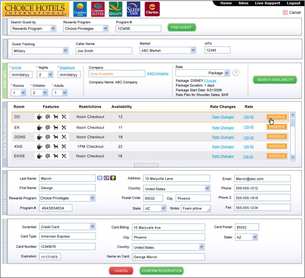Click the Change package link
This screenshot has height=278, width=305.
click(210, 81)
